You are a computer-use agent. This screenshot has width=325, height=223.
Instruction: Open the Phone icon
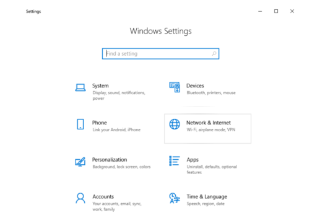[x=80, y=125]
